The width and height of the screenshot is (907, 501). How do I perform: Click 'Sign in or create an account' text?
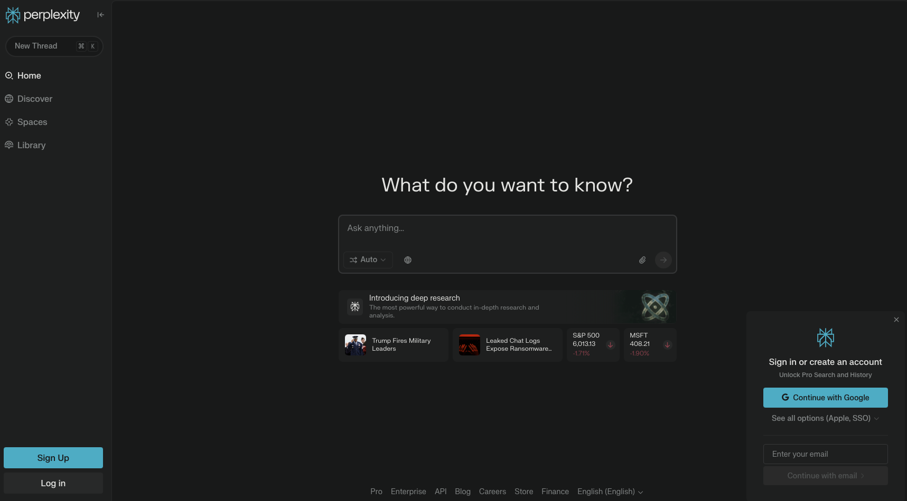coord(826,362)
